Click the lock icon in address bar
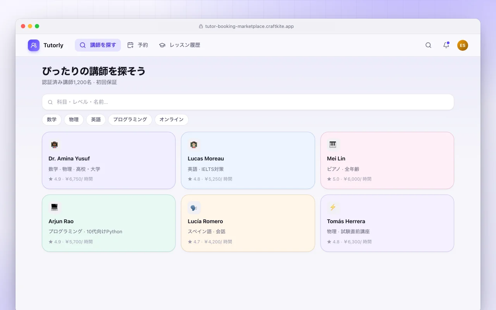Screen dimensions: 496x310 tap(201, 26)
